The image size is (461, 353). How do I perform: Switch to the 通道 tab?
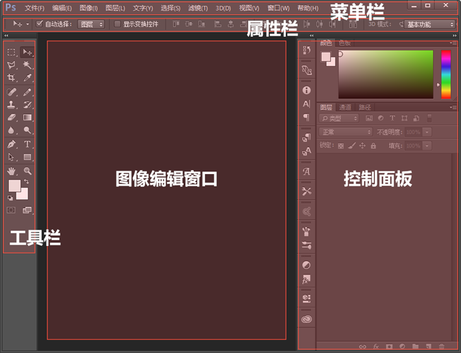[x=345, y=107]
